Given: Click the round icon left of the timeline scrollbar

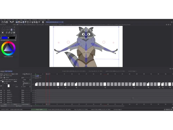Looking at the screenshot, I should (31, 106).
